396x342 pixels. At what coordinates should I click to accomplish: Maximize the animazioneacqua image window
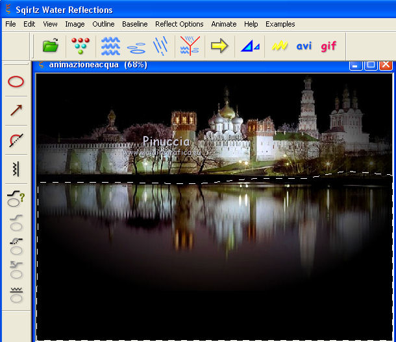(x=371, y=65)
